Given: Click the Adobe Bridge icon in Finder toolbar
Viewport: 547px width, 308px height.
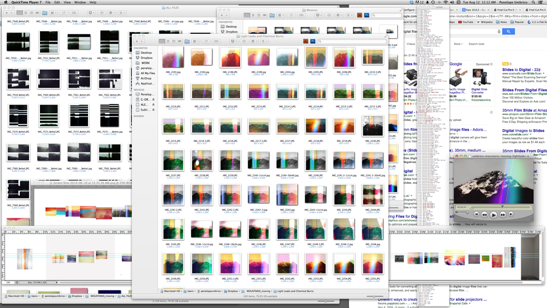Looking at the screenshot, I should tap(305, 41).
